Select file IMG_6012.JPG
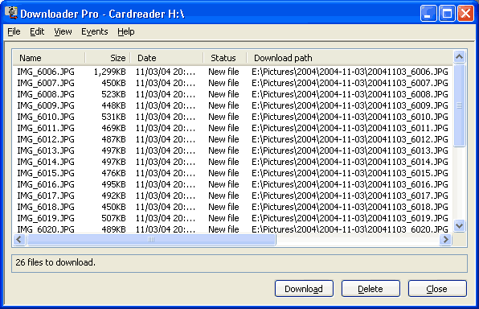 46,139
